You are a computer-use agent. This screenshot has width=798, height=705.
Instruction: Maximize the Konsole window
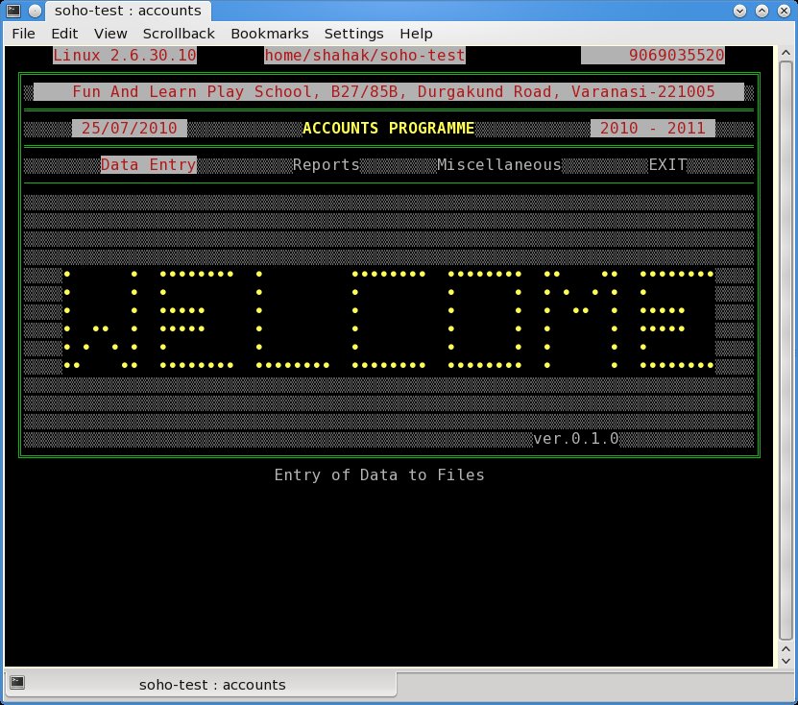click(762, 11)
